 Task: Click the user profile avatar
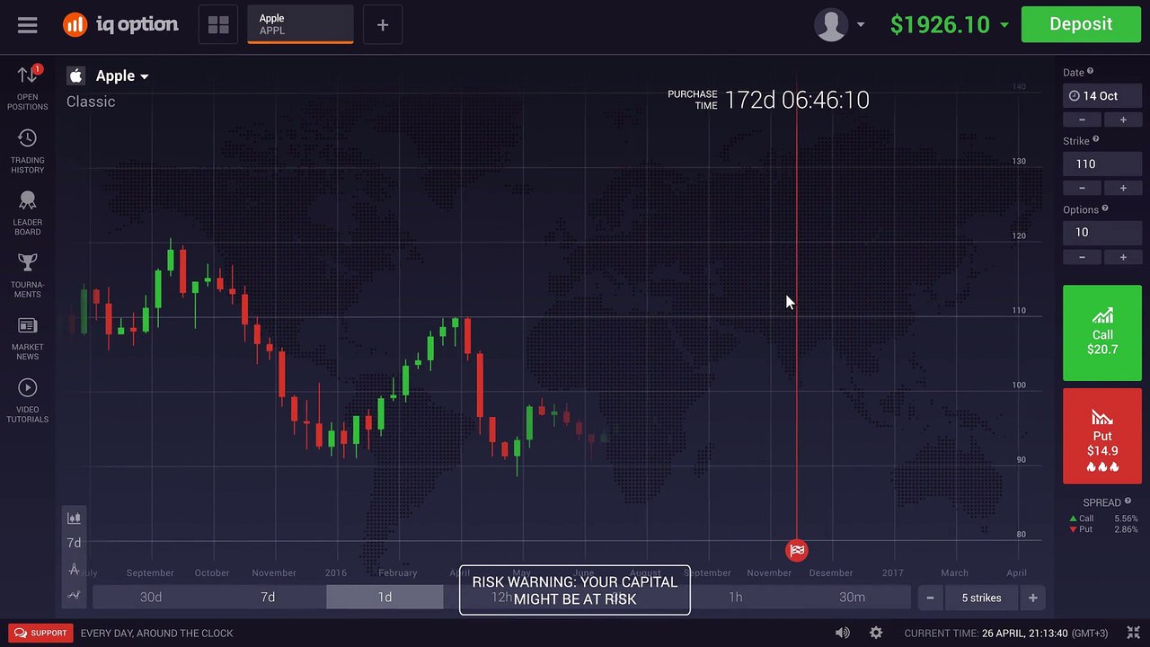coord(831,24)
